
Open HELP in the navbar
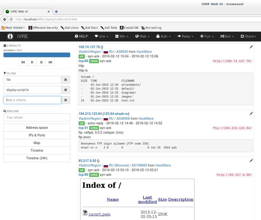click(81, 36)
